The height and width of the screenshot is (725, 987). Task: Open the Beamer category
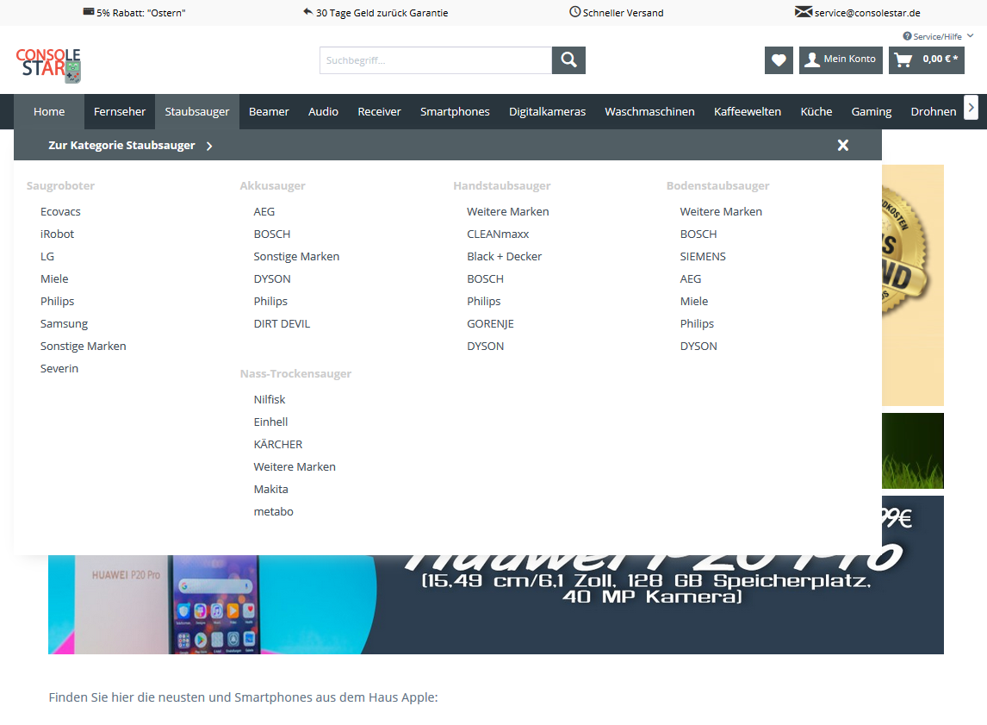[x=269, y=111]
